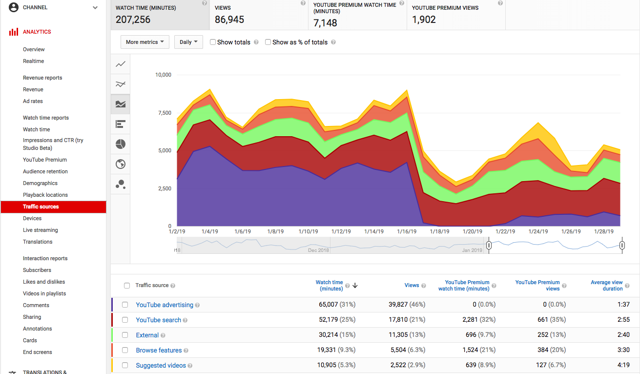Select the pie chart view icon

click(121, 144)
